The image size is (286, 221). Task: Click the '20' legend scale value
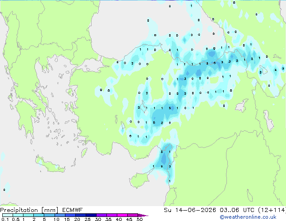[77, 219]
